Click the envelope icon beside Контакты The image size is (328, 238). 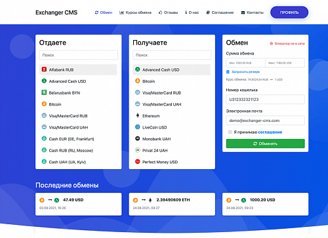point(243,12)
